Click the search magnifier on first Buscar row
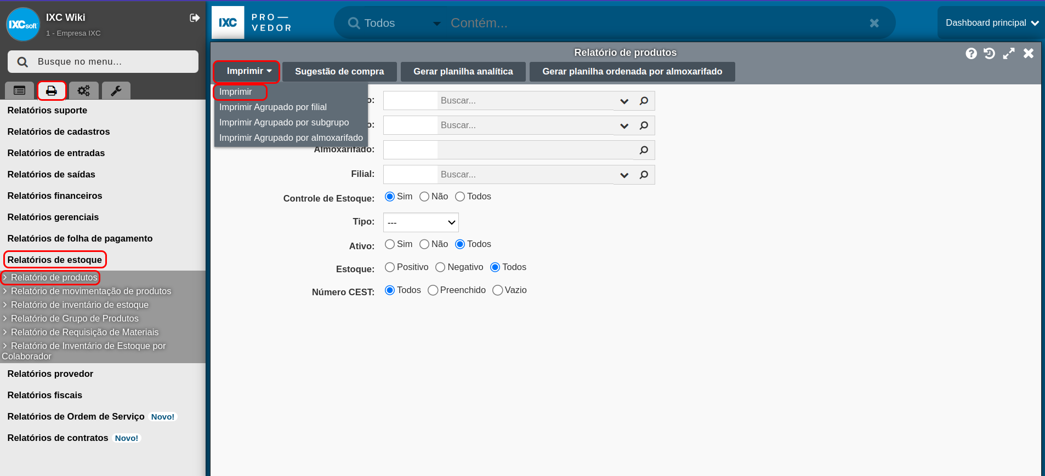This screenshot has height=476, width=1045. click(644, 101)
